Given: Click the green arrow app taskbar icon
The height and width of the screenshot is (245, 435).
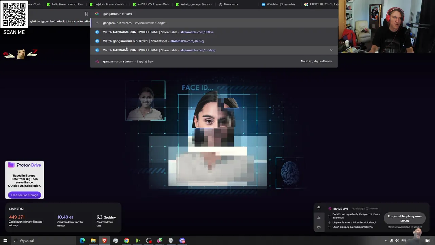Looking at the screenshot, I should (x=138, y=241).
